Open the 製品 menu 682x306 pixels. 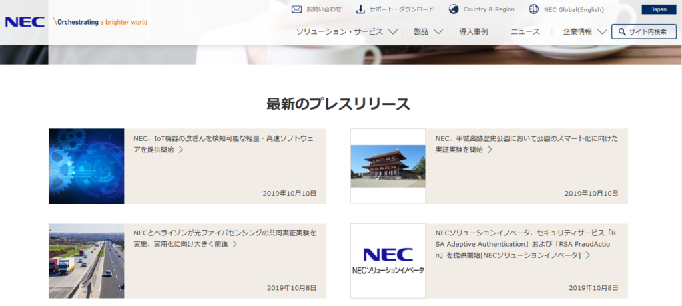click(421, 32)
